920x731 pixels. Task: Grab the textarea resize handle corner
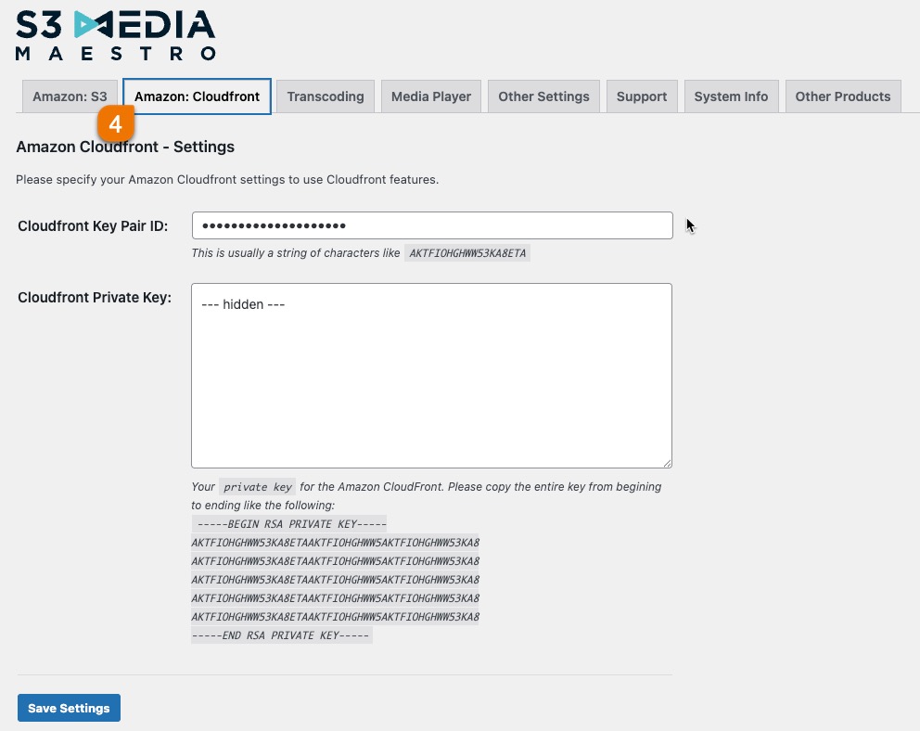667,463
